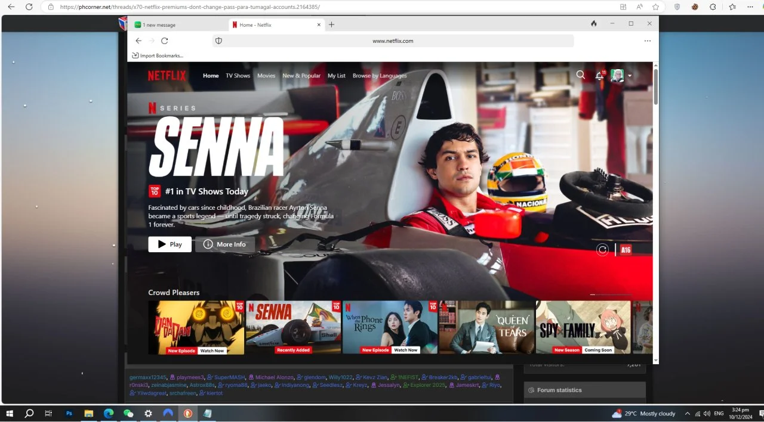The height and width of the screenshot is (422, 764).
Task: Open WeChat from the taskbar
Action: click(x=128, y=413)
